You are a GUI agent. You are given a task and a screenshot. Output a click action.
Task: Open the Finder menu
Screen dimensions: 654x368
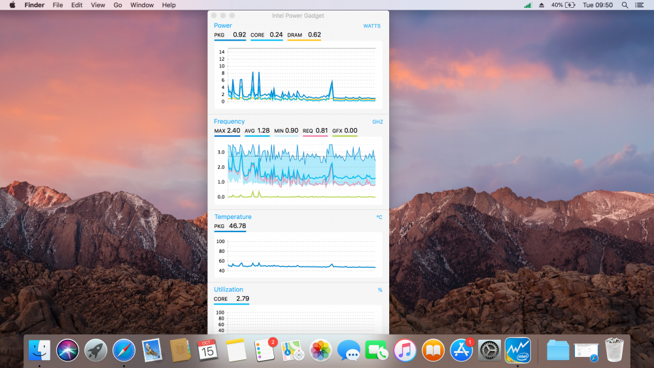pos(34,5)
